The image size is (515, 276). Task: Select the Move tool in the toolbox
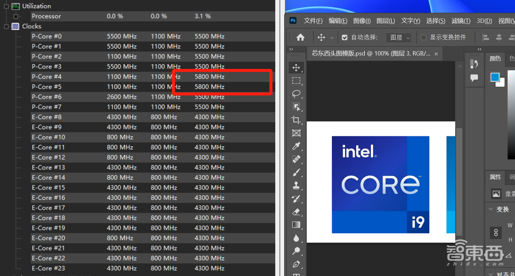pos(296,67)
